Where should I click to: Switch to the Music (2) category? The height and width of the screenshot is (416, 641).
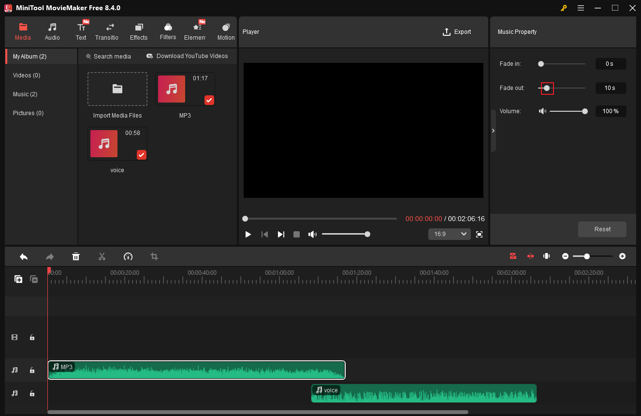tap(25, 94)
